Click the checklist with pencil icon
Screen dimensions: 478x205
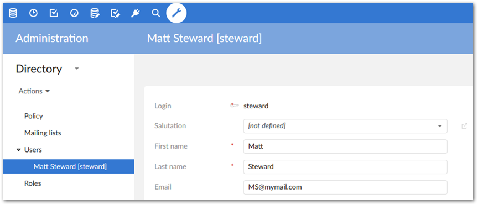[115, 13]
